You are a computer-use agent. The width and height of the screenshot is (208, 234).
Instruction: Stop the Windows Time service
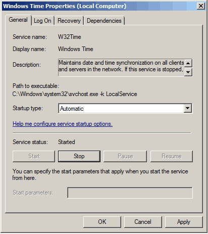79,156
